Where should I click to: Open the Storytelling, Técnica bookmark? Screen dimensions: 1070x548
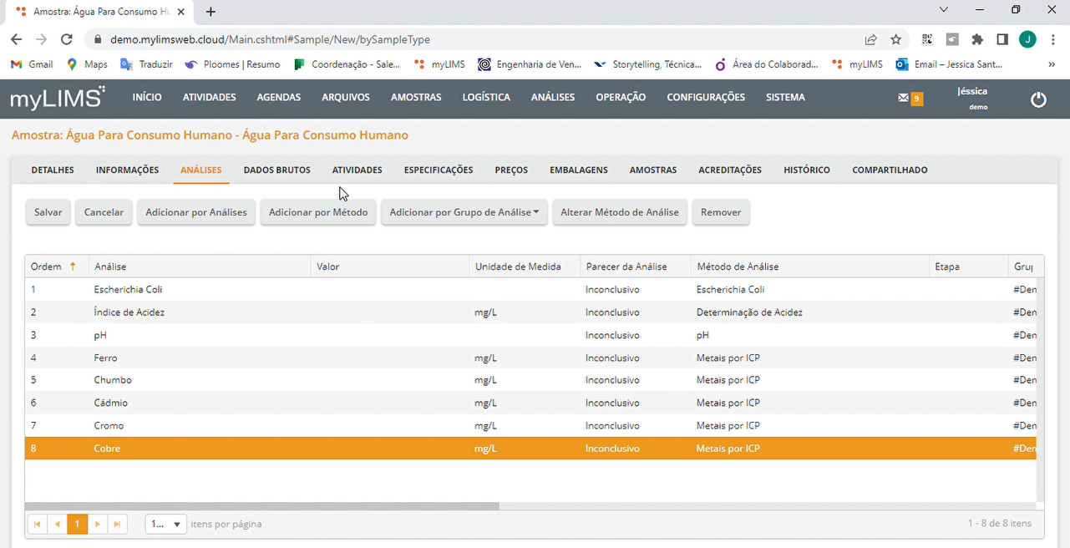[647, 64]
